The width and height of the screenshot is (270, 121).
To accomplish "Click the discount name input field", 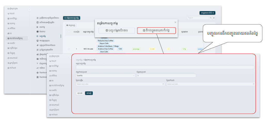I will [165, 67].
